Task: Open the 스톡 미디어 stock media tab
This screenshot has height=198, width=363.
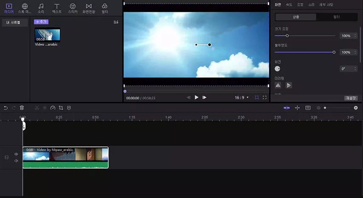Action: 25,8
